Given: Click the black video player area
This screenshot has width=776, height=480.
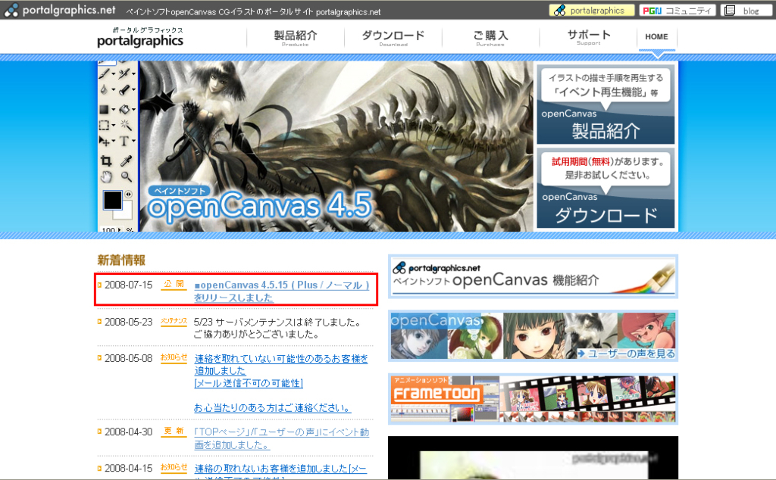Looking at the screenshot, I should point(533,458).
